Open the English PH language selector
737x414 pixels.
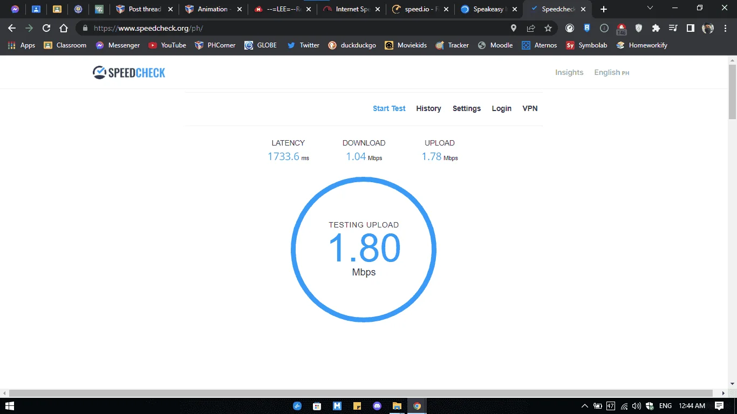coord(611,72)
